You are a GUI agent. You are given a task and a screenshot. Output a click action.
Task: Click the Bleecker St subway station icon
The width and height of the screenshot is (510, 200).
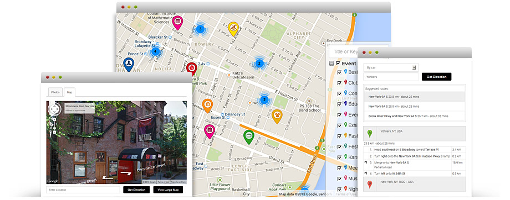click(x=170, y=37)
